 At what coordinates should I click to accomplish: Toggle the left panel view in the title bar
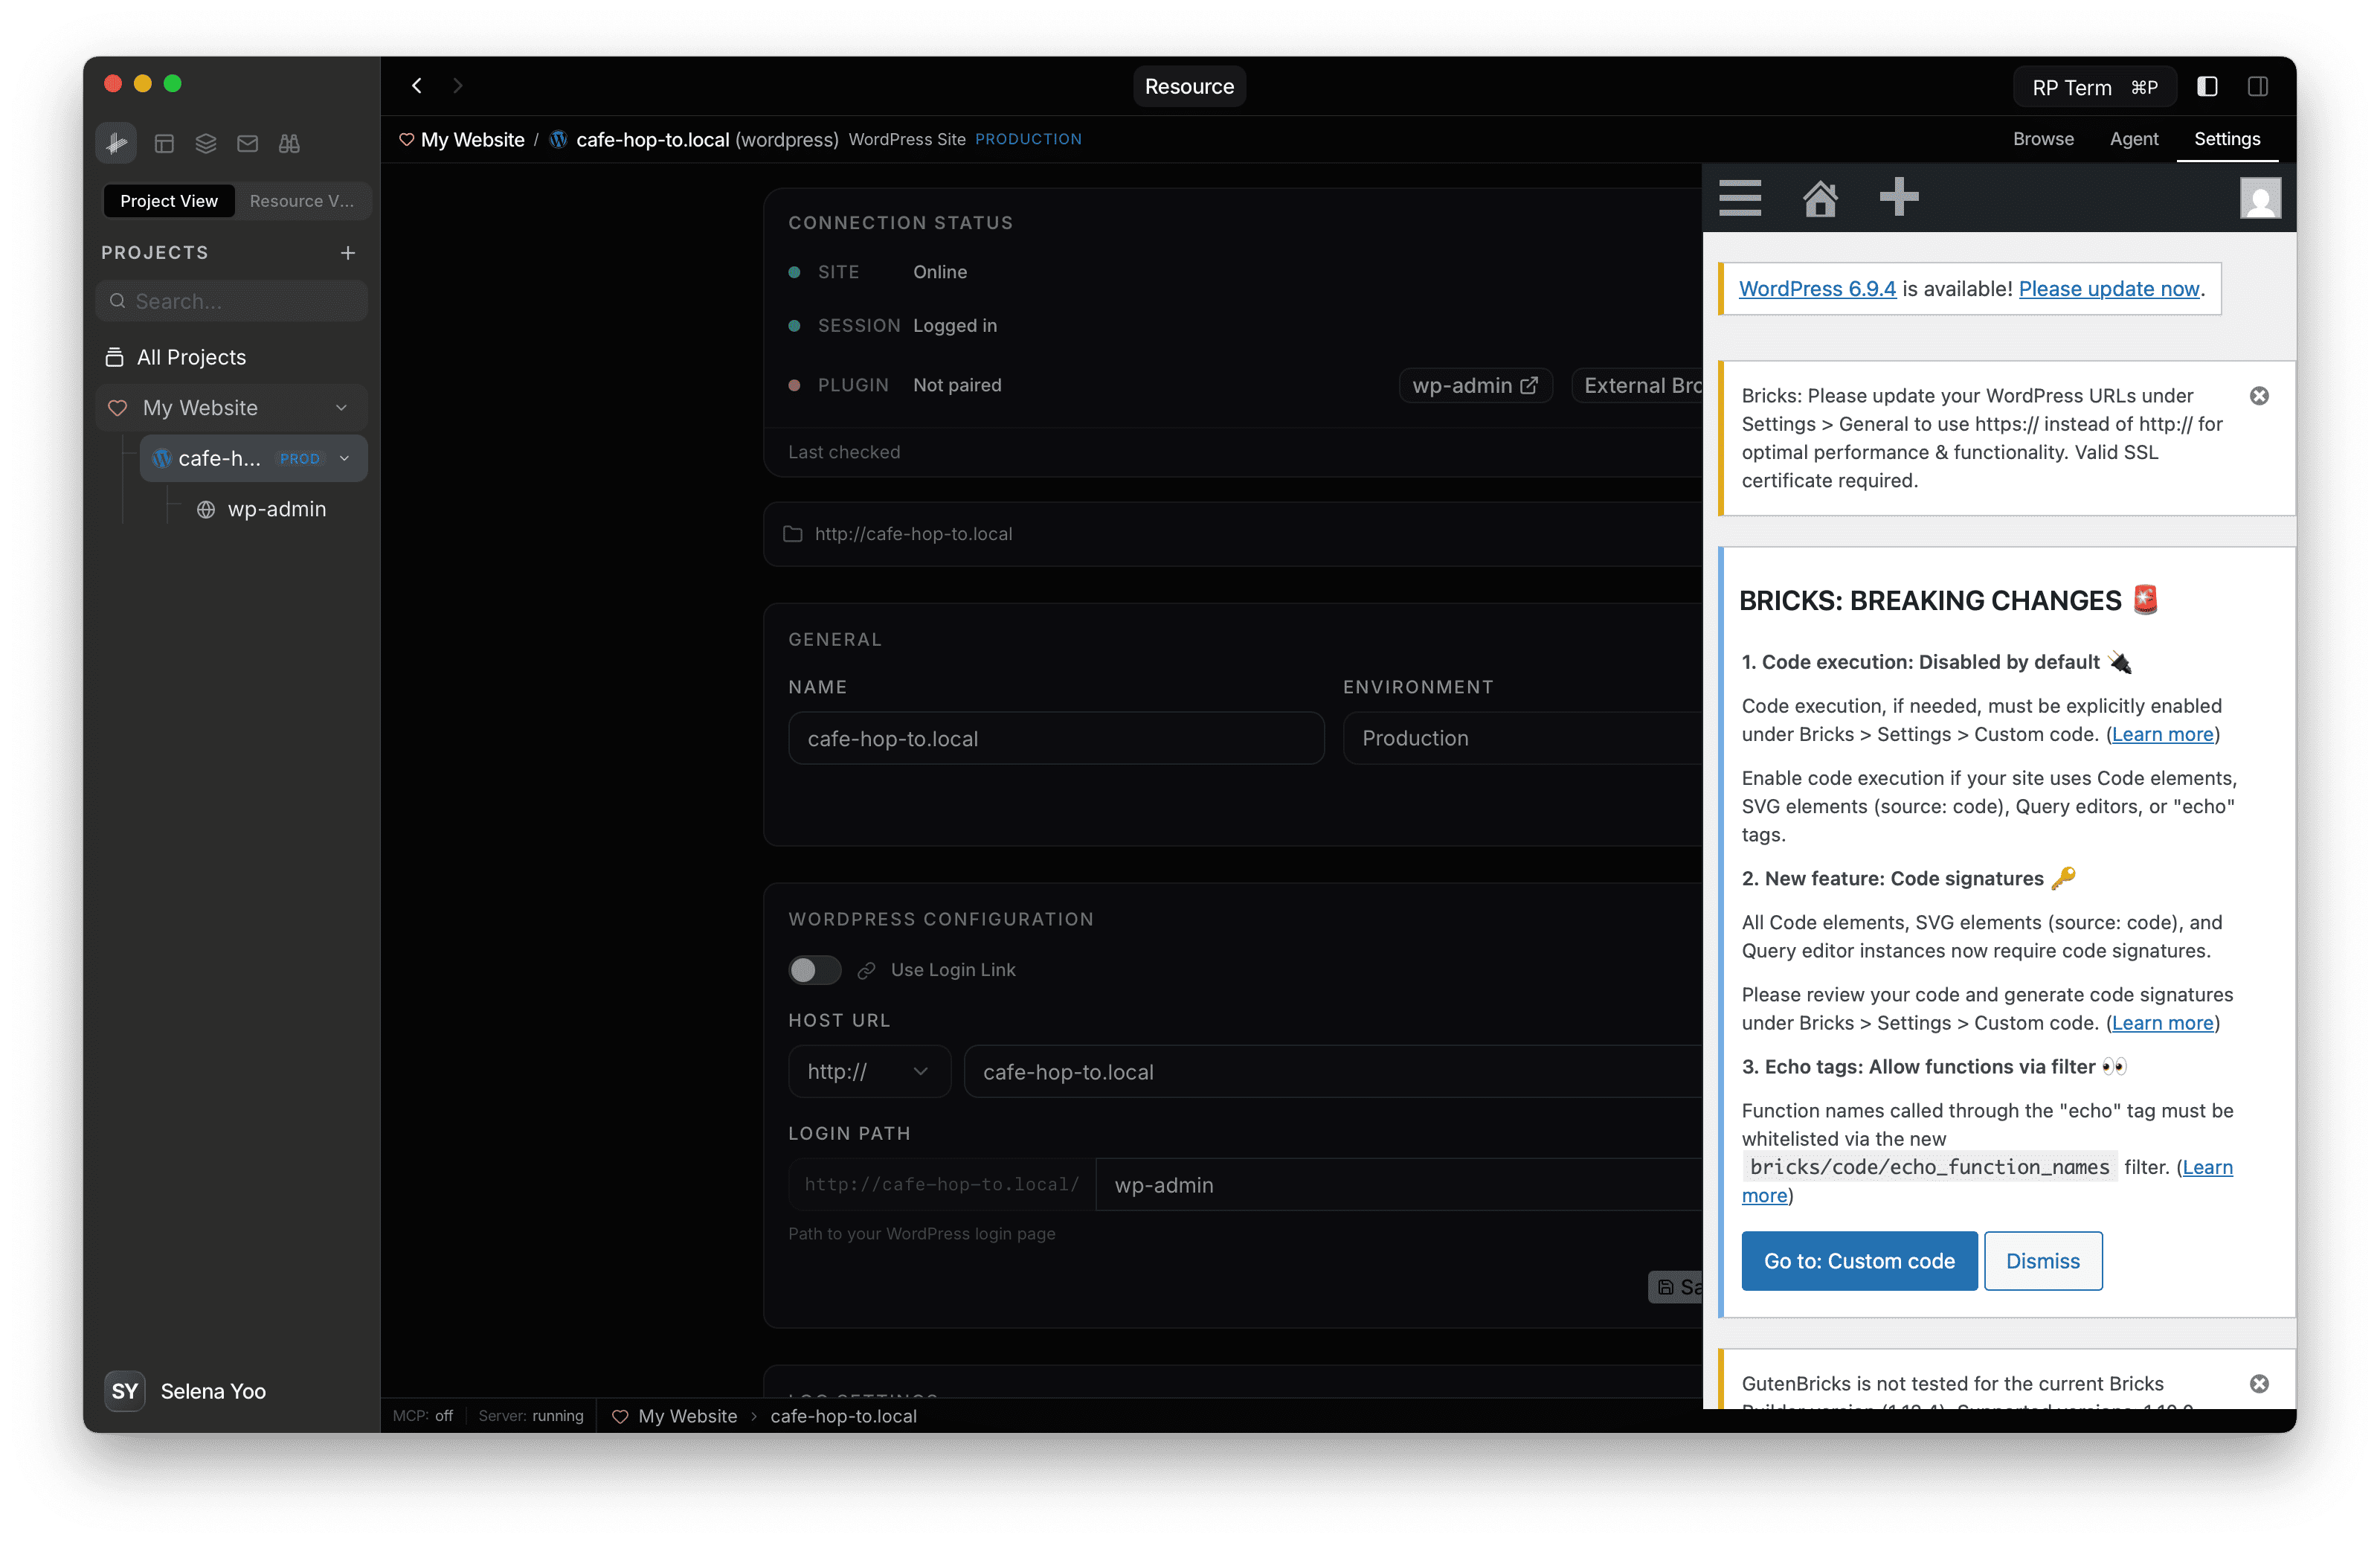click(x=2207, y=86)
